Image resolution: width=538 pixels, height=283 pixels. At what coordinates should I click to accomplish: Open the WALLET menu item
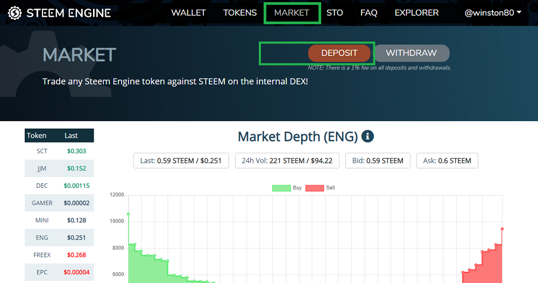point(188,13)
